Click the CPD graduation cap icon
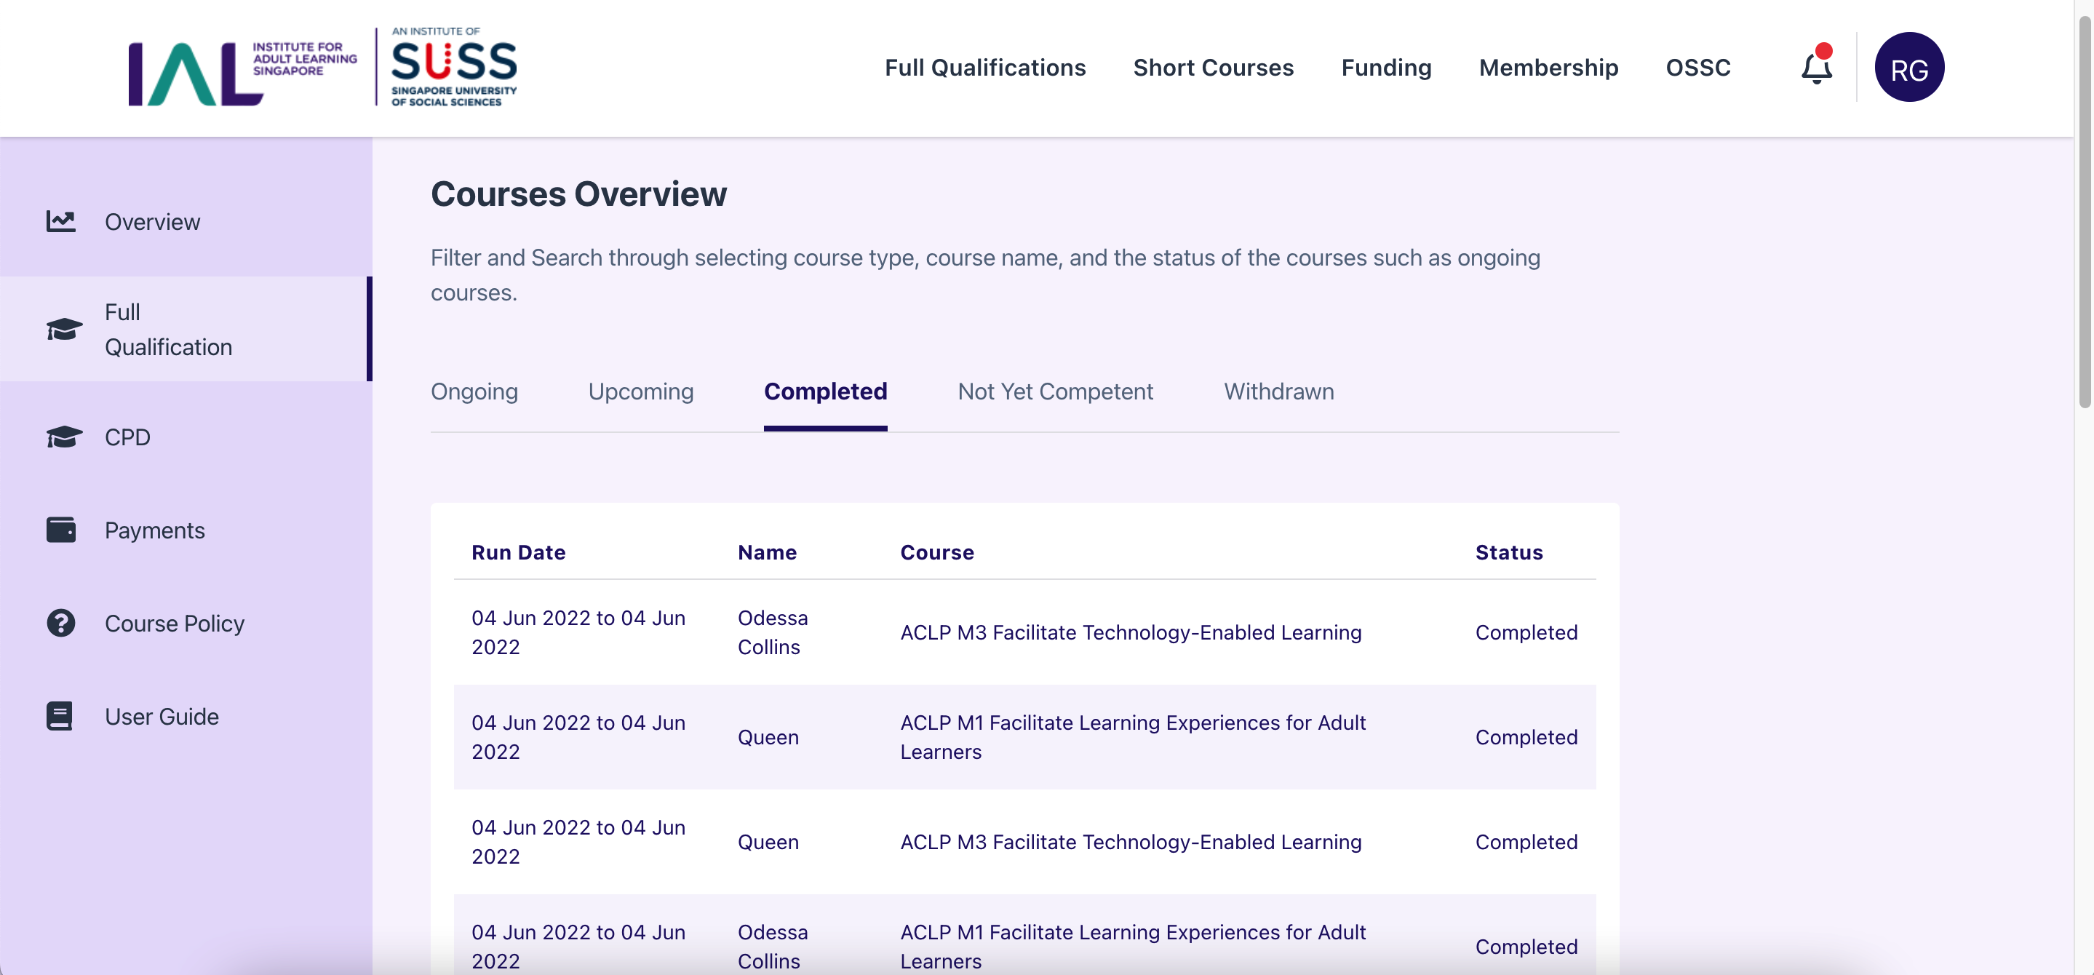 pyautogui.click(x=63, y=437)
